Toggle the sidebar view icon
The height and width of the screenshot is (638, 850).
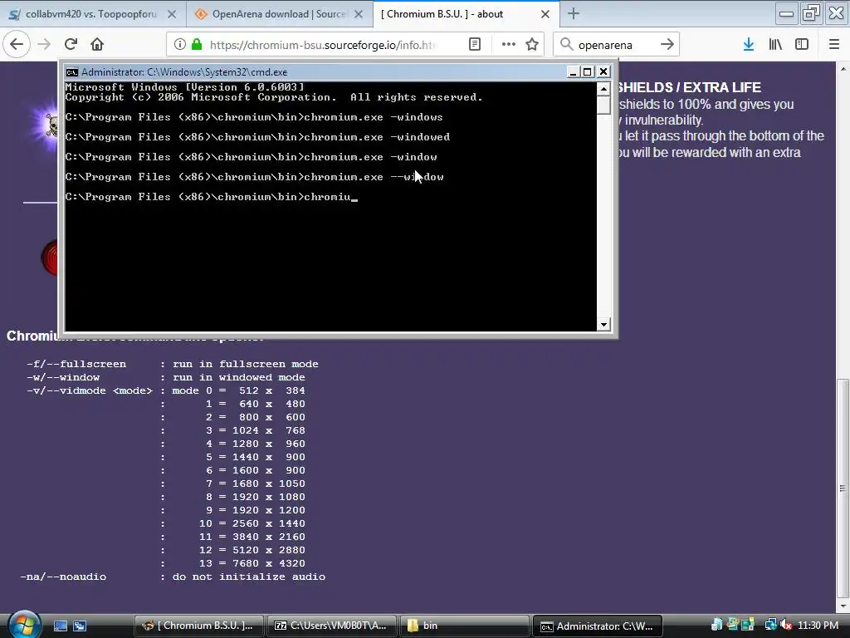click(x=802, y=44)
